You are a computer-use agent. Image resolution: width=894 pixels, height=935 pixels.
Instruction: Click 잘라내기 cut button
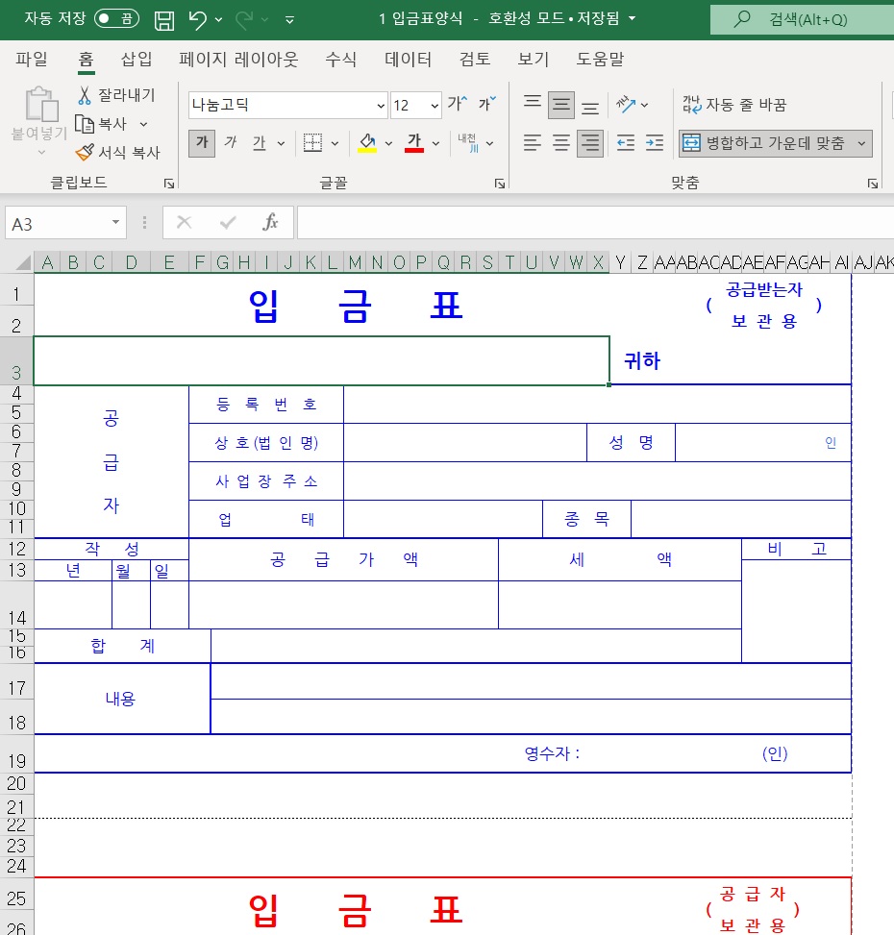(116, 95)
